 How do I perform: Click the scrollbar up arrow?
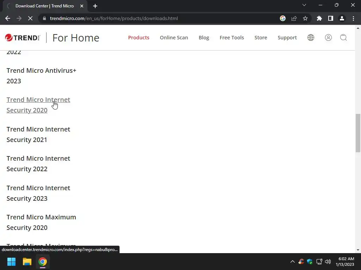358,28
